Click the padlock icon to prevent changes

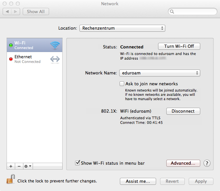click(x=11, y=179)
